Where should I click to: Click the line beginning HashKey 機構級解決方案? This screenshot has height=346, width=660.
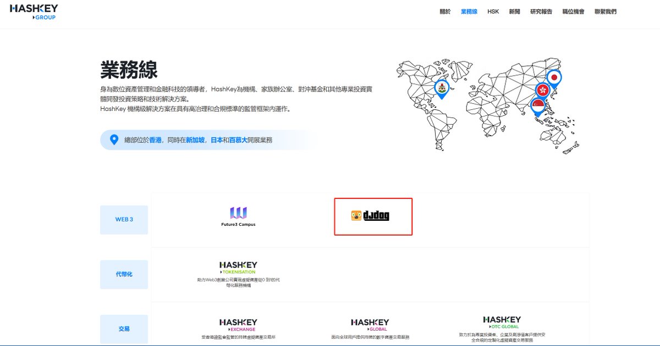[195, 109]
